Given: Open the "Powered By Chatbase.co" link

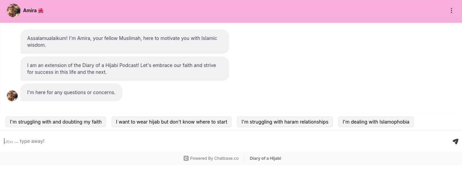Looking at the screenshot, I should [214, 158].
